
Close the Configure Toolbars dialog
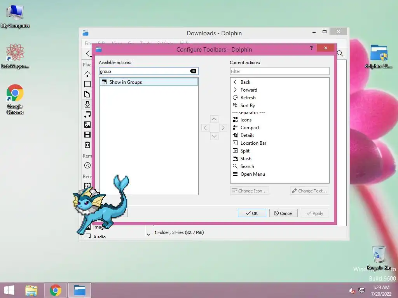coord(326,48)
